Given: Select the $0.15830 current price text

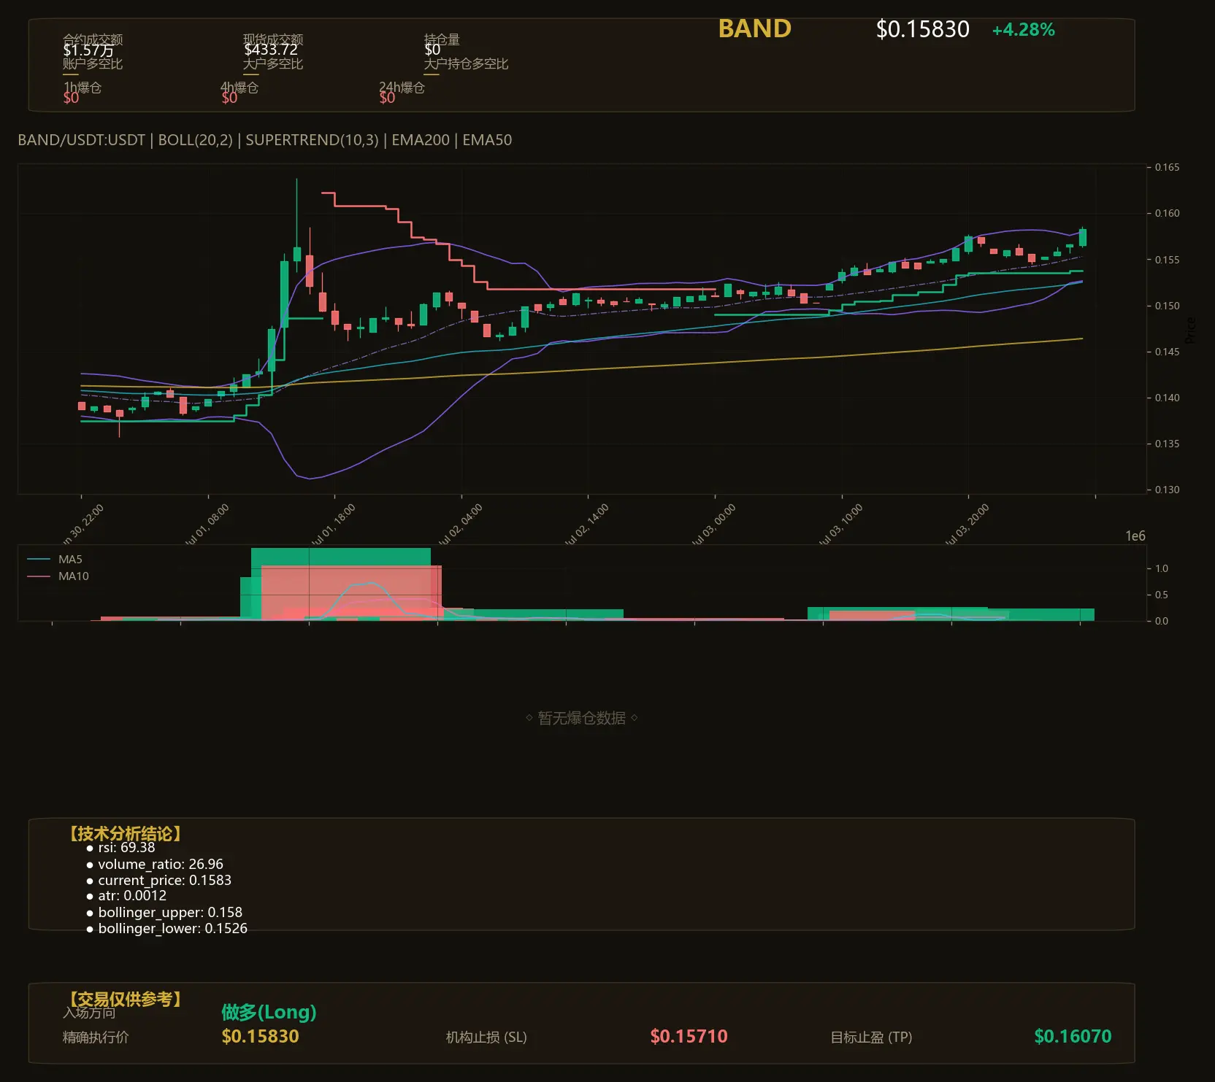Looking at the screenshot, I should pos(922,29).
